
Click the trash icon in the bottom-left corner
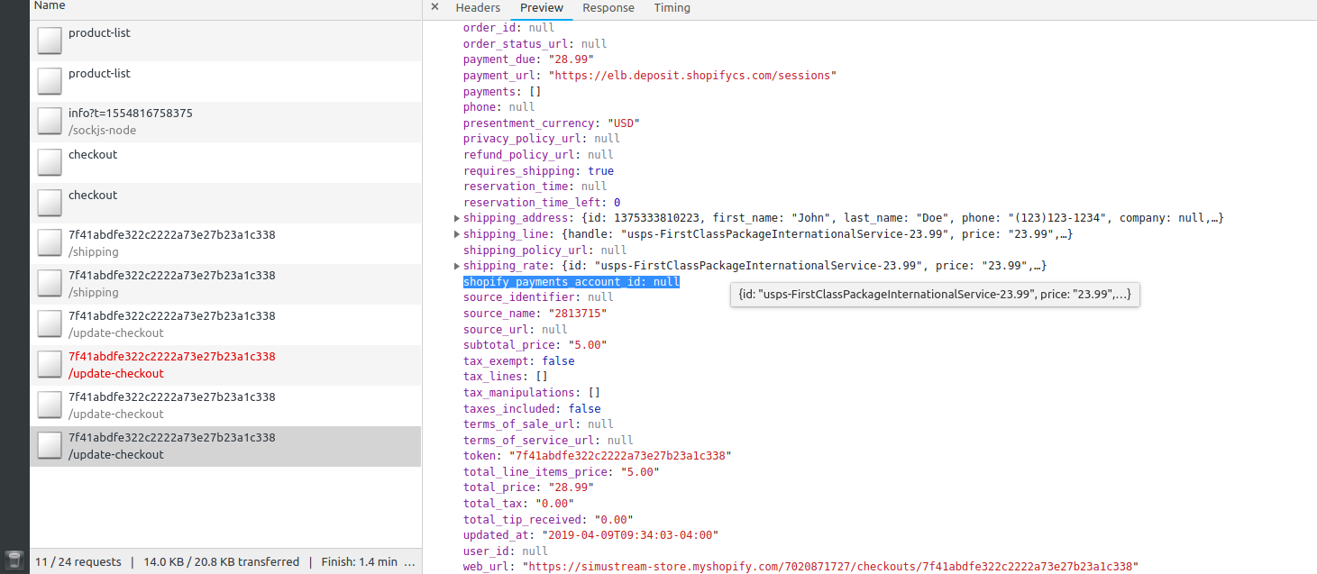point(14,560)
